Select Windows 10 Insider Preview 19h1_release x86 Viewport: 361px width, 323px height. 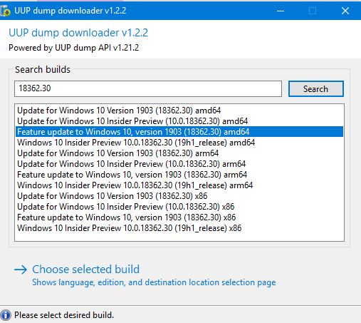tap(179, 228)
